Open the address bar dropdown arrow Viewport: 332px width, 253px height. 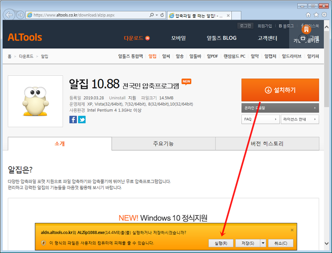click(x=157, y=15)
